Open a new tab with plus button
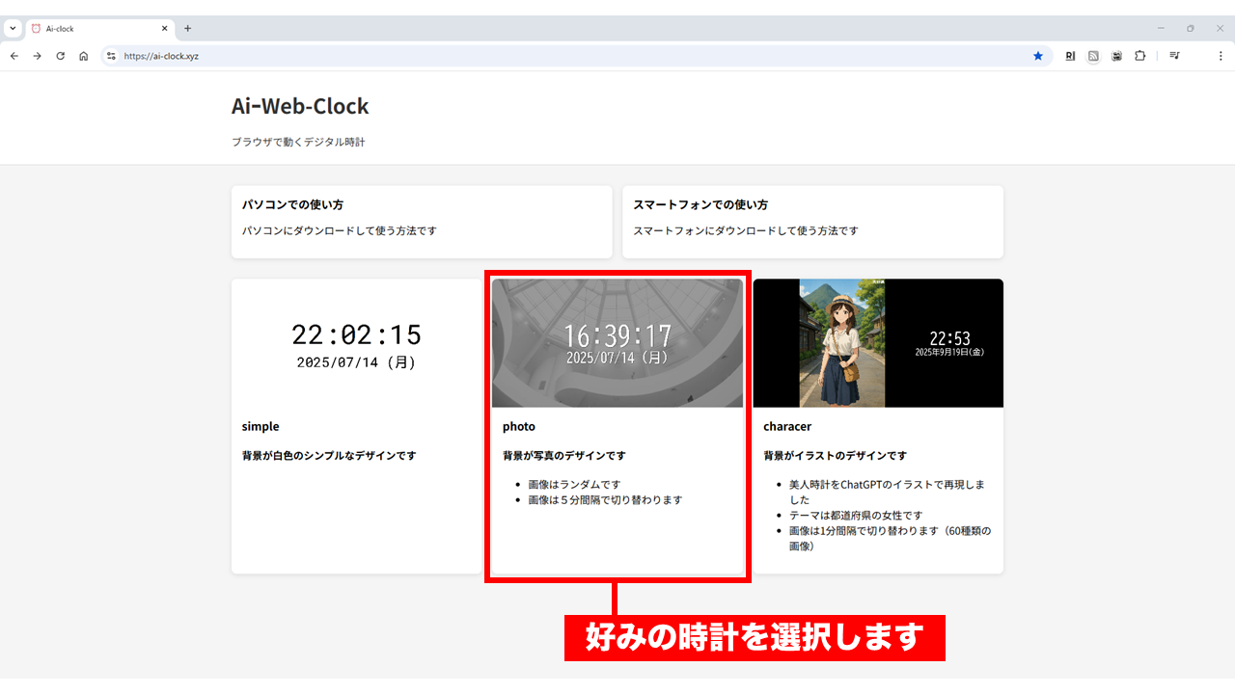 (x=188, y=28)
